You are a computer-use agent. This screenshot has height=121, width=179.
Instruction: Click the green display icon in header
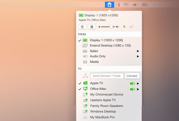click(x=81, y=15)
